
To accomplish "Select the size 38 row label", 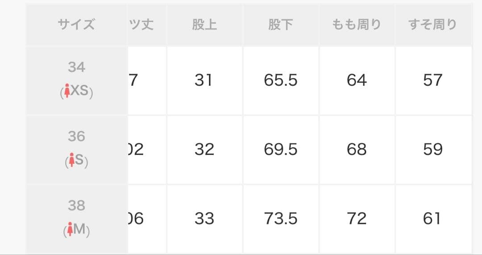I will coord(76,206).
